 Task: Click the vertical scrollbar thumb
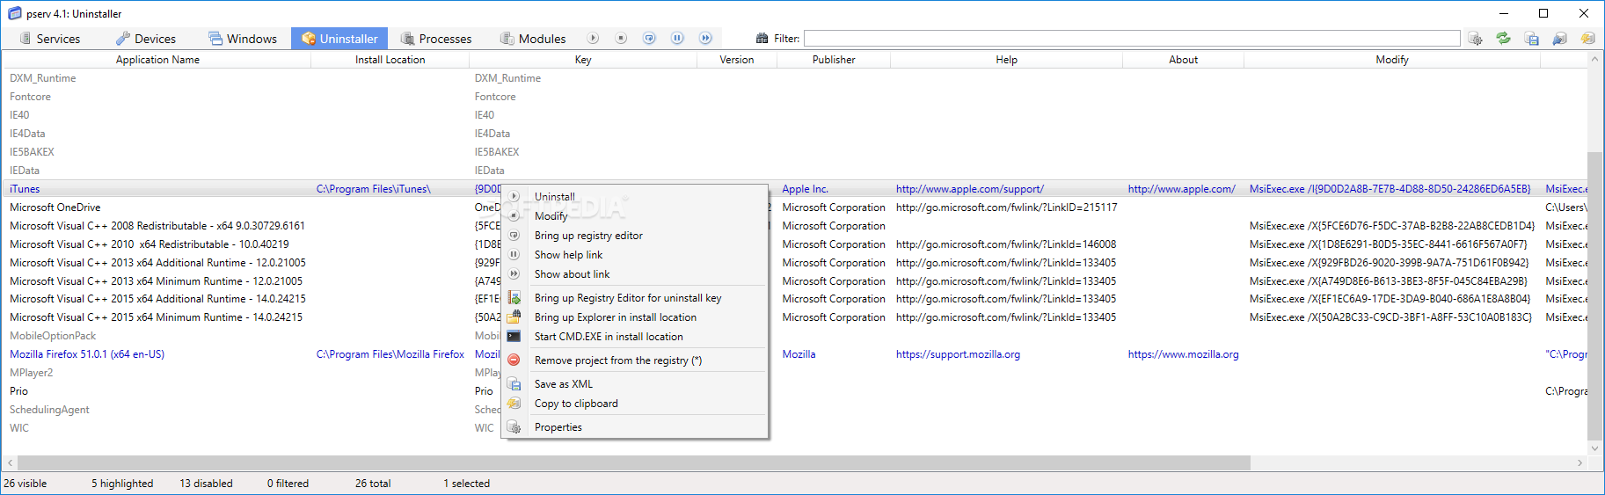[x=1594, y=296]
